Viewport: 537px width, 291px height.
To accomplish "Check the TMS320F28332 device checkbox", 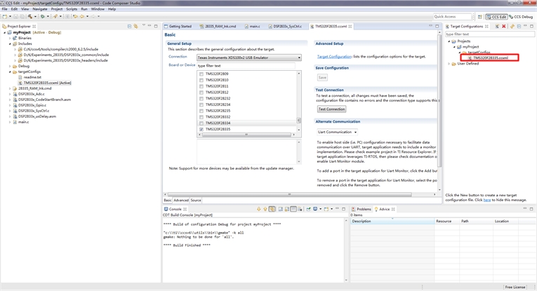I will pyautogui.click(x=201, y=117).
